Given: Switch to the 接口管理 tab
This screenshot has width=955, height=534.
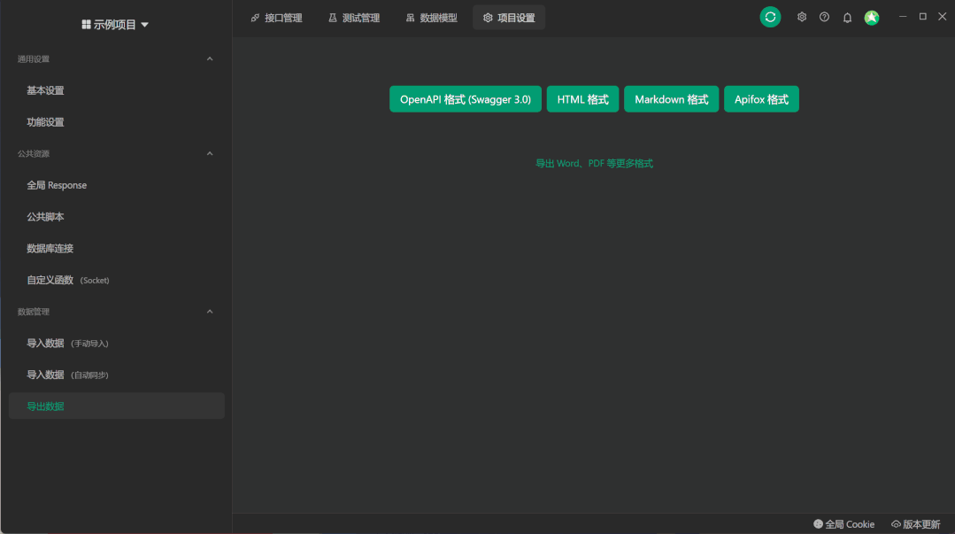Looking at the screenshot, I should coord(277,17).
